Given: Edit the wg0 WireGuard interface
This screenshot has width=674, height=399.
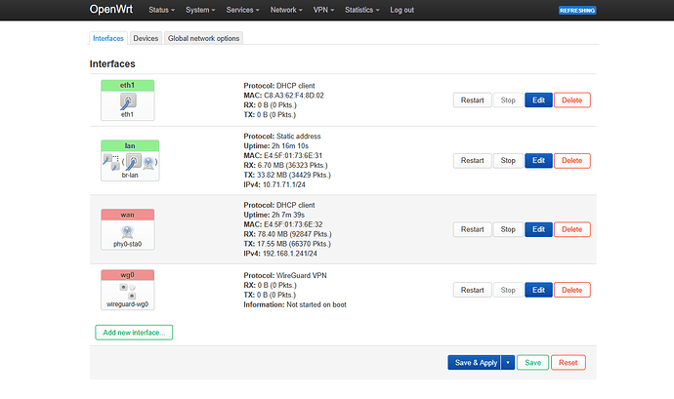Looking at the screenshot, I should tap(538, 290).
